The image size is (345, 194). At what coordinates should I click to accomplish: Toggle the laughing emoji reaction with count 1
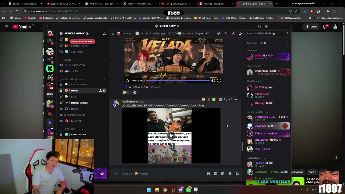[x=126, y=92]
